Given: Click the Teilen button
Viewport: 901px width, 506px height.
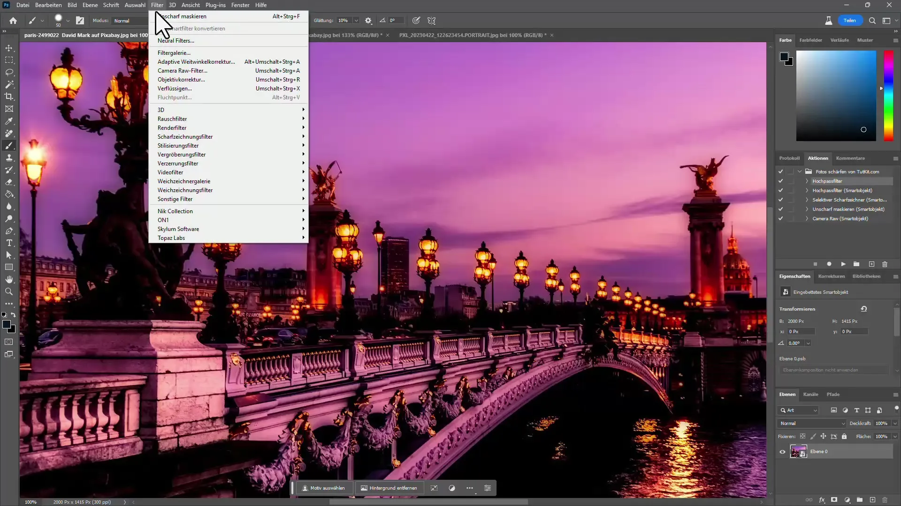Looking at the screenshot, I should click(849, 21).
